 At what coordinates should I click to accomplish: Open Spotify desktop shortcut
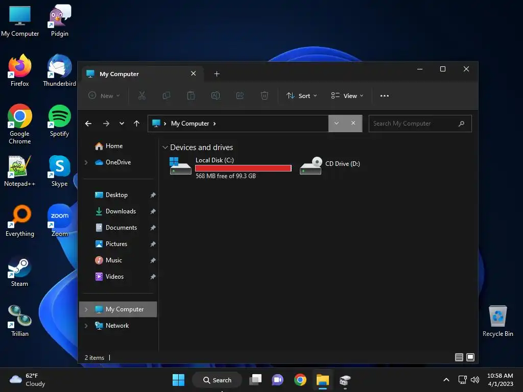point(59,120)
